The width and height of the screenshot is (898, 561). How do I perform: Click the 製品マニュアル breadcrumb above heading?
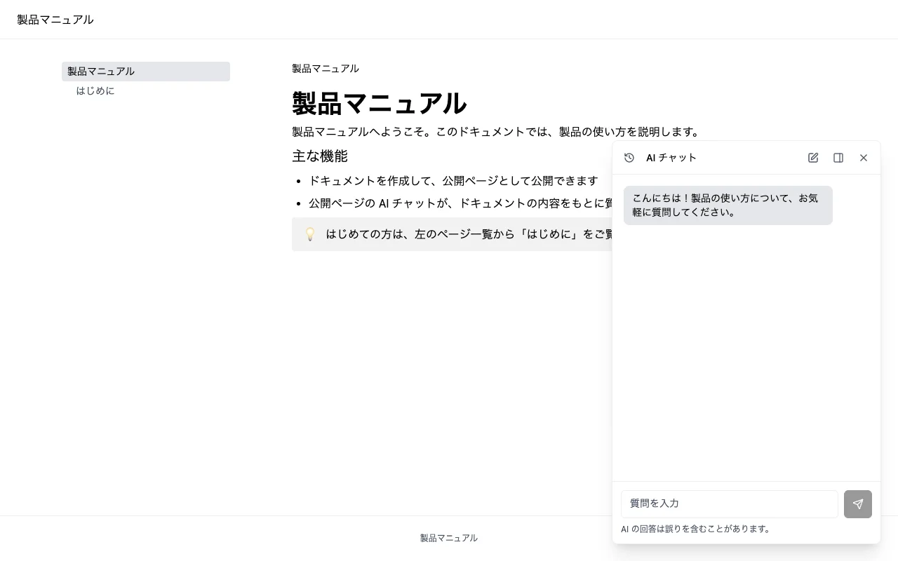(326, 69)
